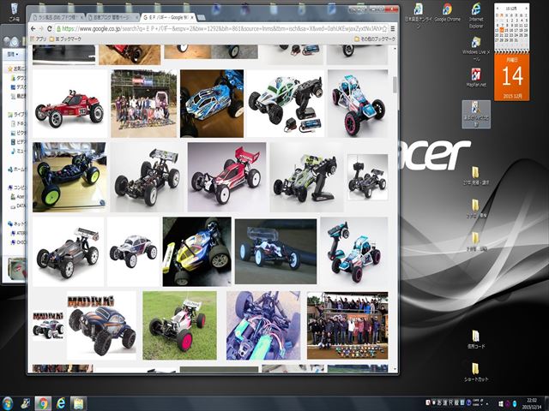Open the ごみ箱 recycle bin desktop icon
The height and width of the screenshot is (411, 549).
[x=14, y=12]
